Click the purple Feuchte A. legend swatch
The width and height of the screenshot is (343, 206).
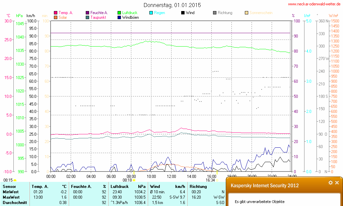(x=87, y=13)
